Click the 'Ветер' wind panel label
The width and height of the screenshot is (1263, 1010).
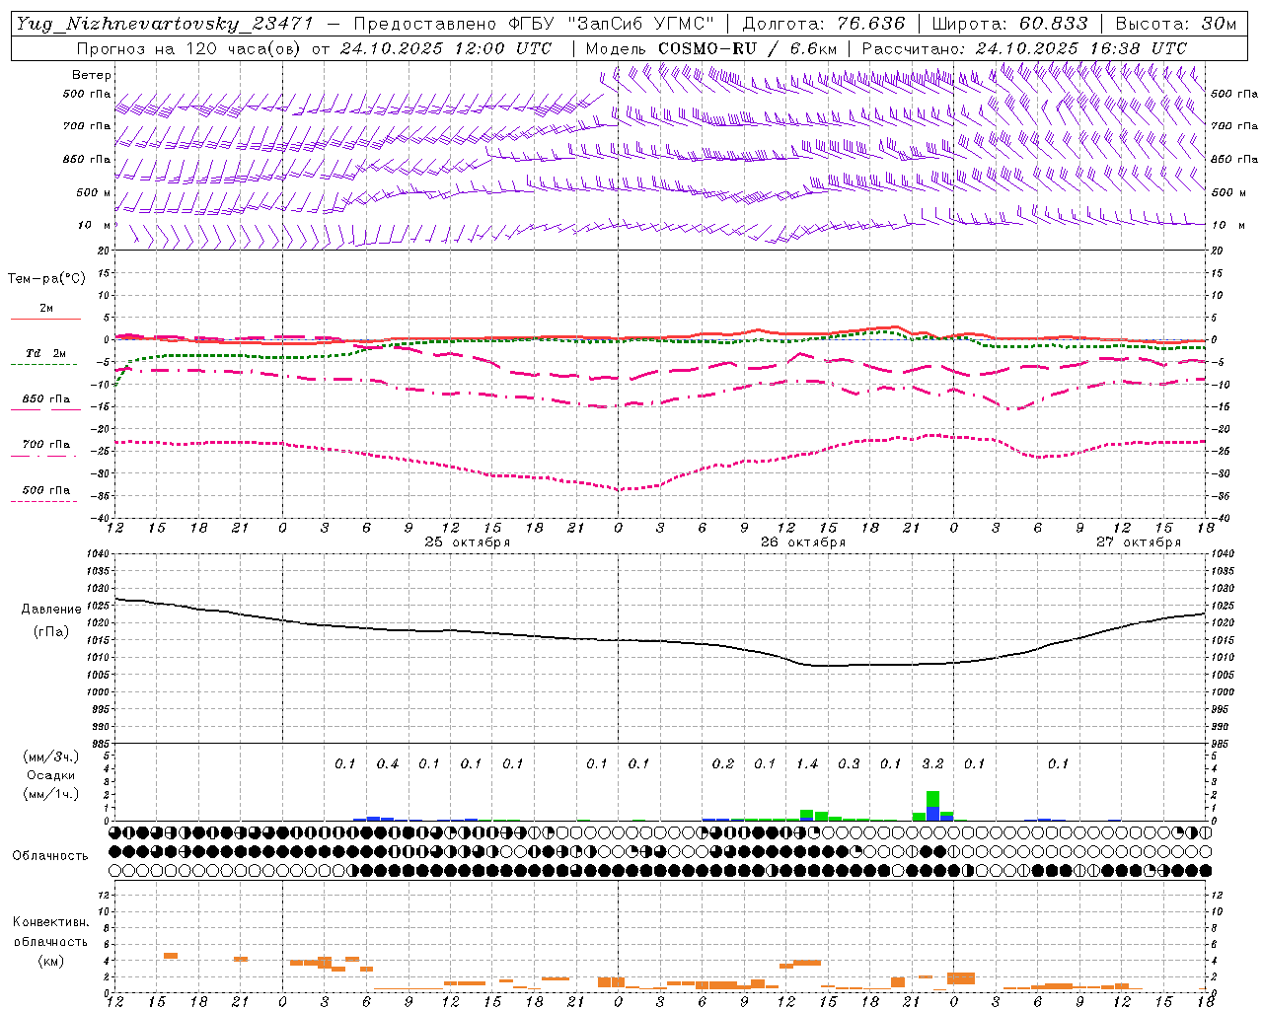[92, 75]
